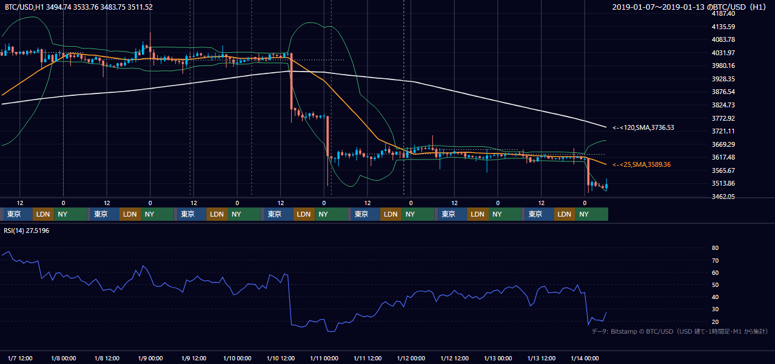Image resolution: width=775 pixels, height=364 pixels.
Task: Click the Bitstamp data source note
Action: point(680,331)
